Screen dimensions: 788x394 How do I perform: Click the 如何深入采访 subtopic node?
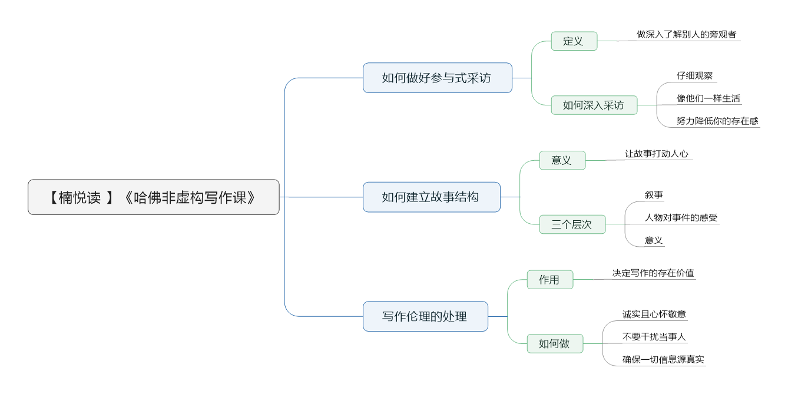point(594,105)
